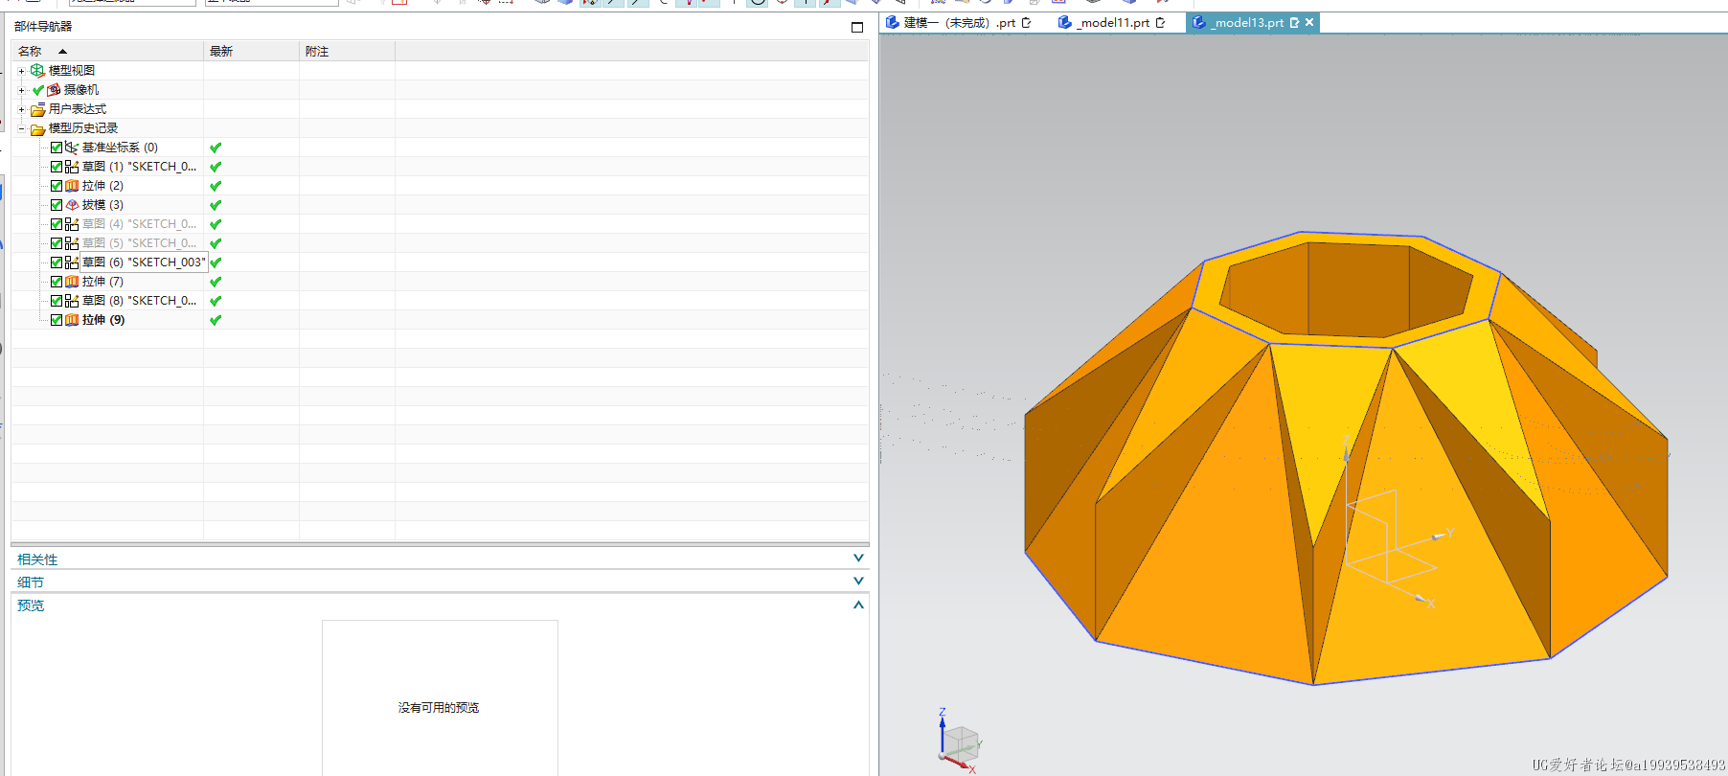
Task: Click the 基准坐标系 (0) datum icon
Action: pos(72,148)
